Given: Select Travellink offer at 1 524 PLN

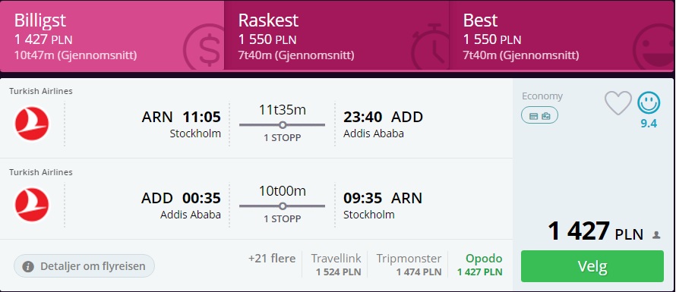Looking at the screenshot, I should coord(336,265).
